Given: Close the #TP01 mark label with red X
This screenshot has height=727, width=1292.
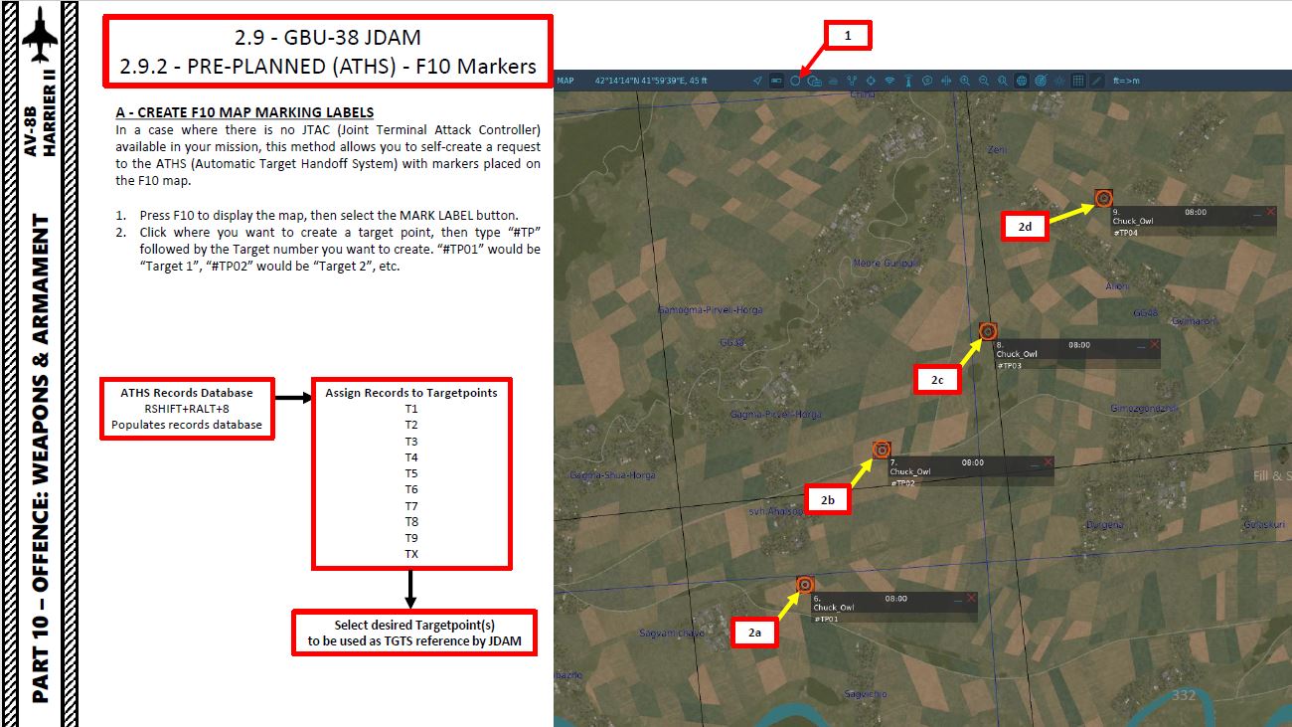Looking at the screenshot, I should click(971, 598).
